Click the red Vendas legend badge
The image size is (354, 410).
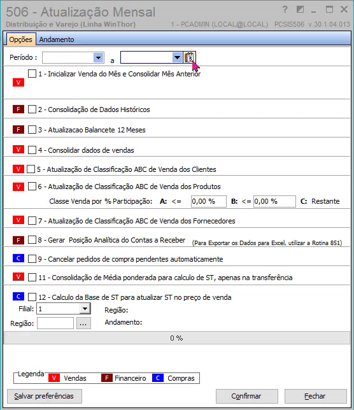[54, 378]
